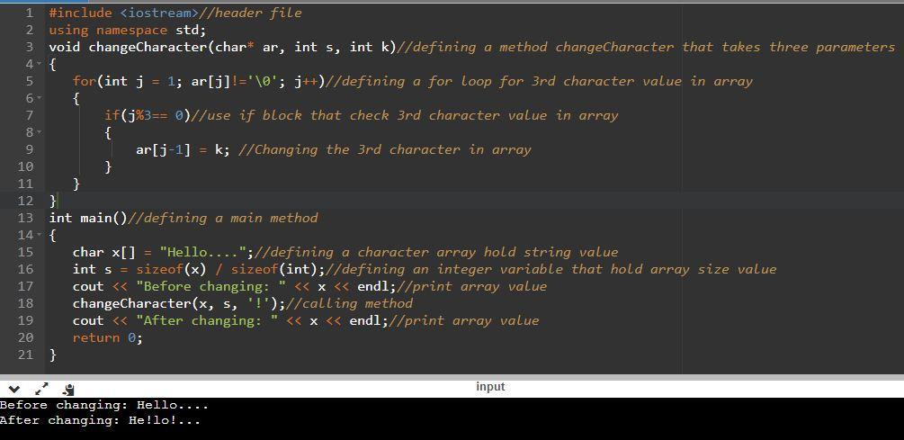Fold the if block at line 8
Image resolution: width=904 pixels, height=440 pixels.
point(40,132)
